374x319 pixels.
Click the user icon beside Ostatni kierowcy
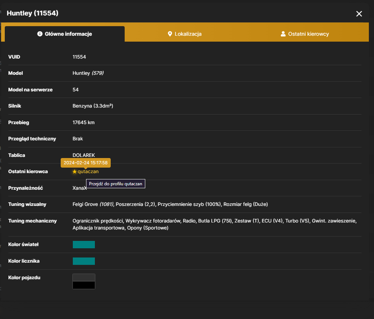283,34
